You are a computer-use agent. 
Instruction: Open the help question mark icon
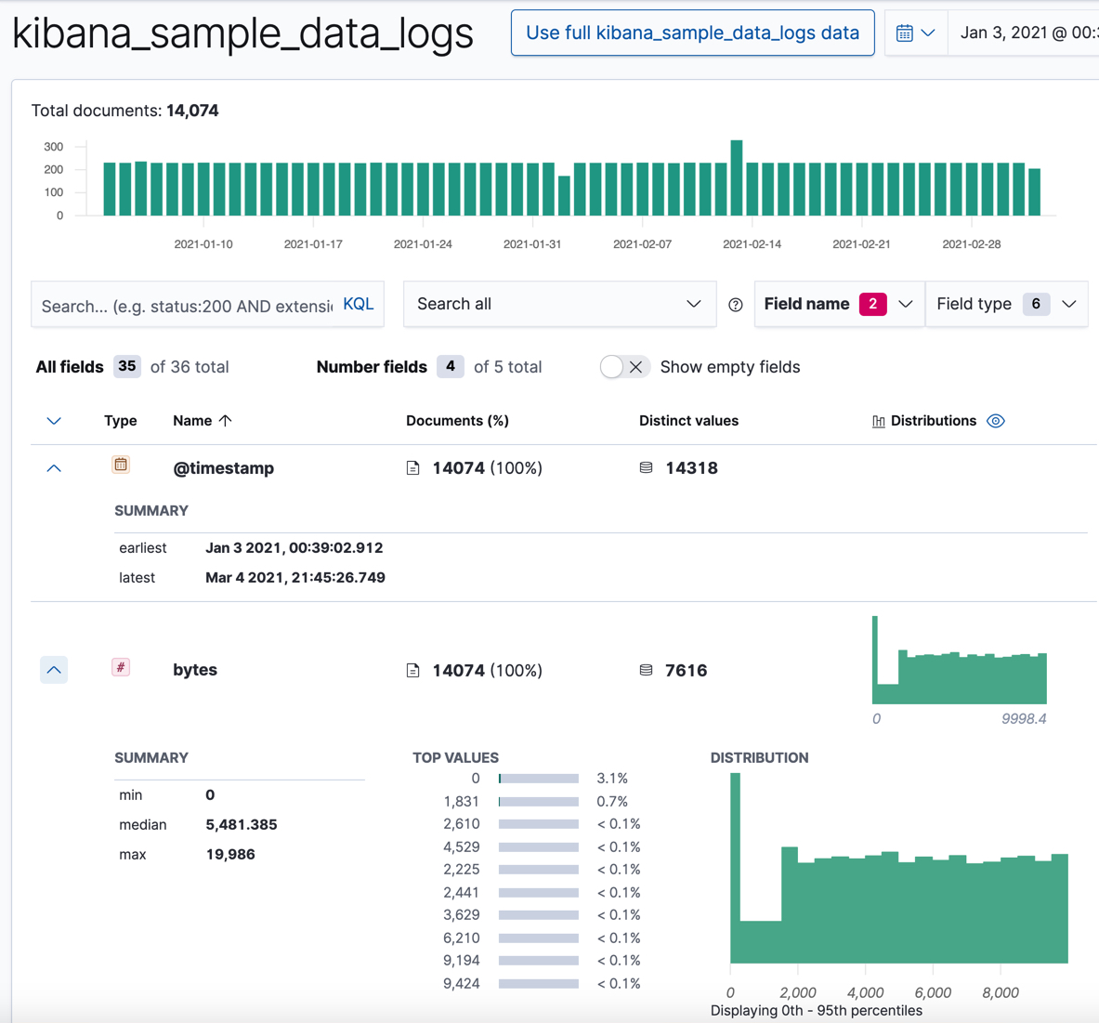[736, 304]
